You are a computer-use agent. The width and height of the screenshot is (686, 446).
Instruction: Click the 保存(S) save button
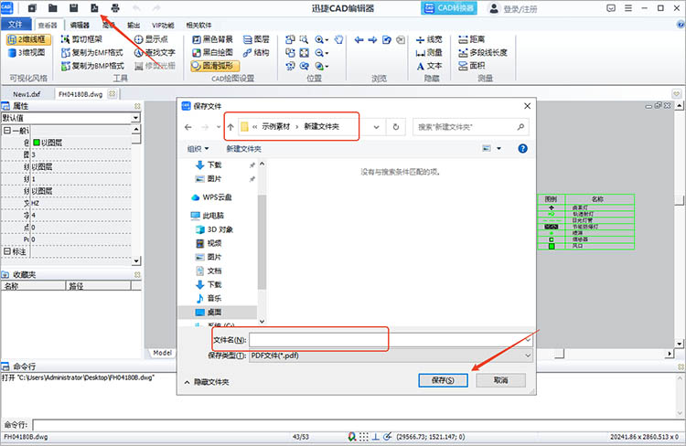pyautogui.click(x=443, y=380)
